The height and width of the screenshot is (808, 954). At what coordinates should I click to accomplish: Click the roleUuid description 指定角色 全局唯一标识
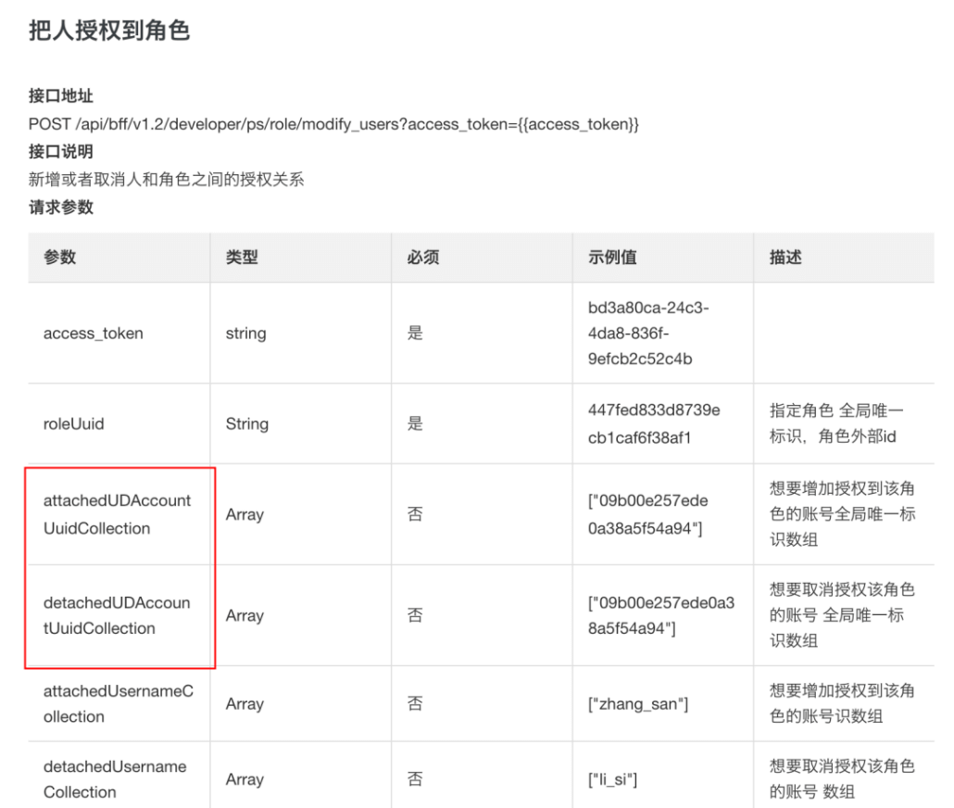[x=836, y=423]
